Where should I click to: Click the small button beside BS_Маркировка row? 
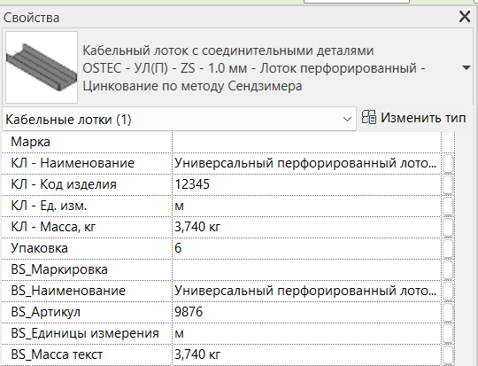448,269
